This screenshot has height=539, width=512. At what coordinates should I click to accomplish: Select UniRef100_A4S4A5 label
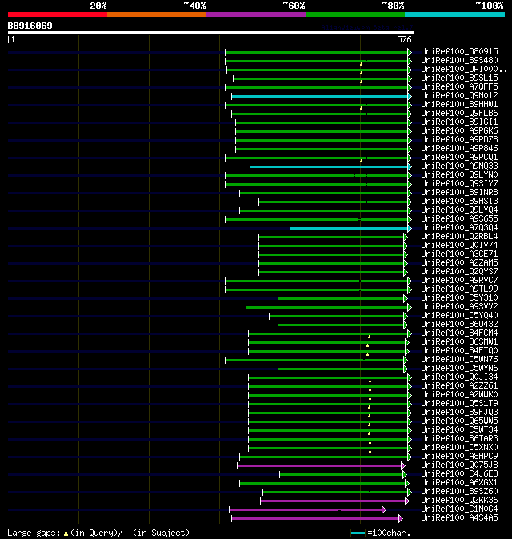(x=459, y=518)
